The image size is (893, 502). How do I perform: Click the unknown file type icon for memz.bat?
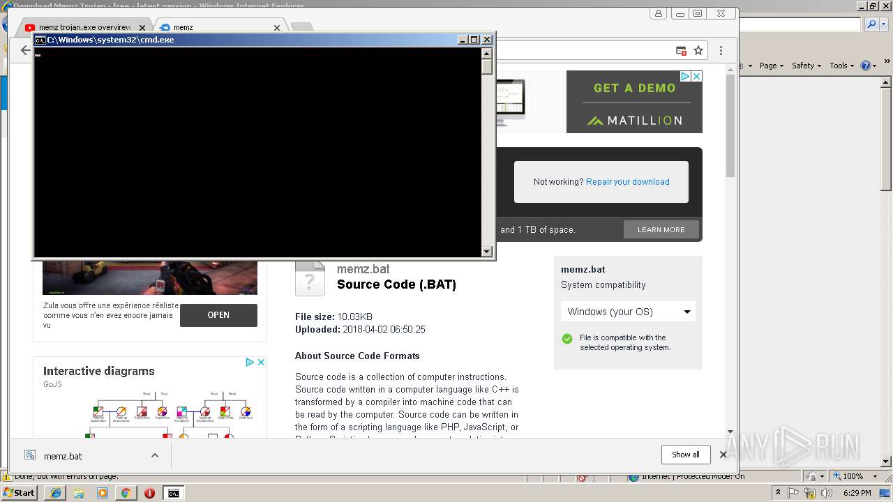pos(310,279)
